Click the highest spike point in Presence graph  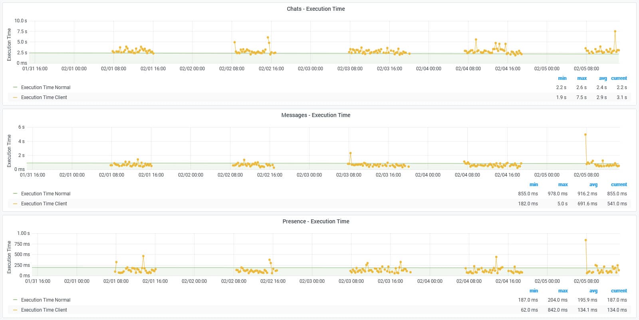[x=585, y=240]
